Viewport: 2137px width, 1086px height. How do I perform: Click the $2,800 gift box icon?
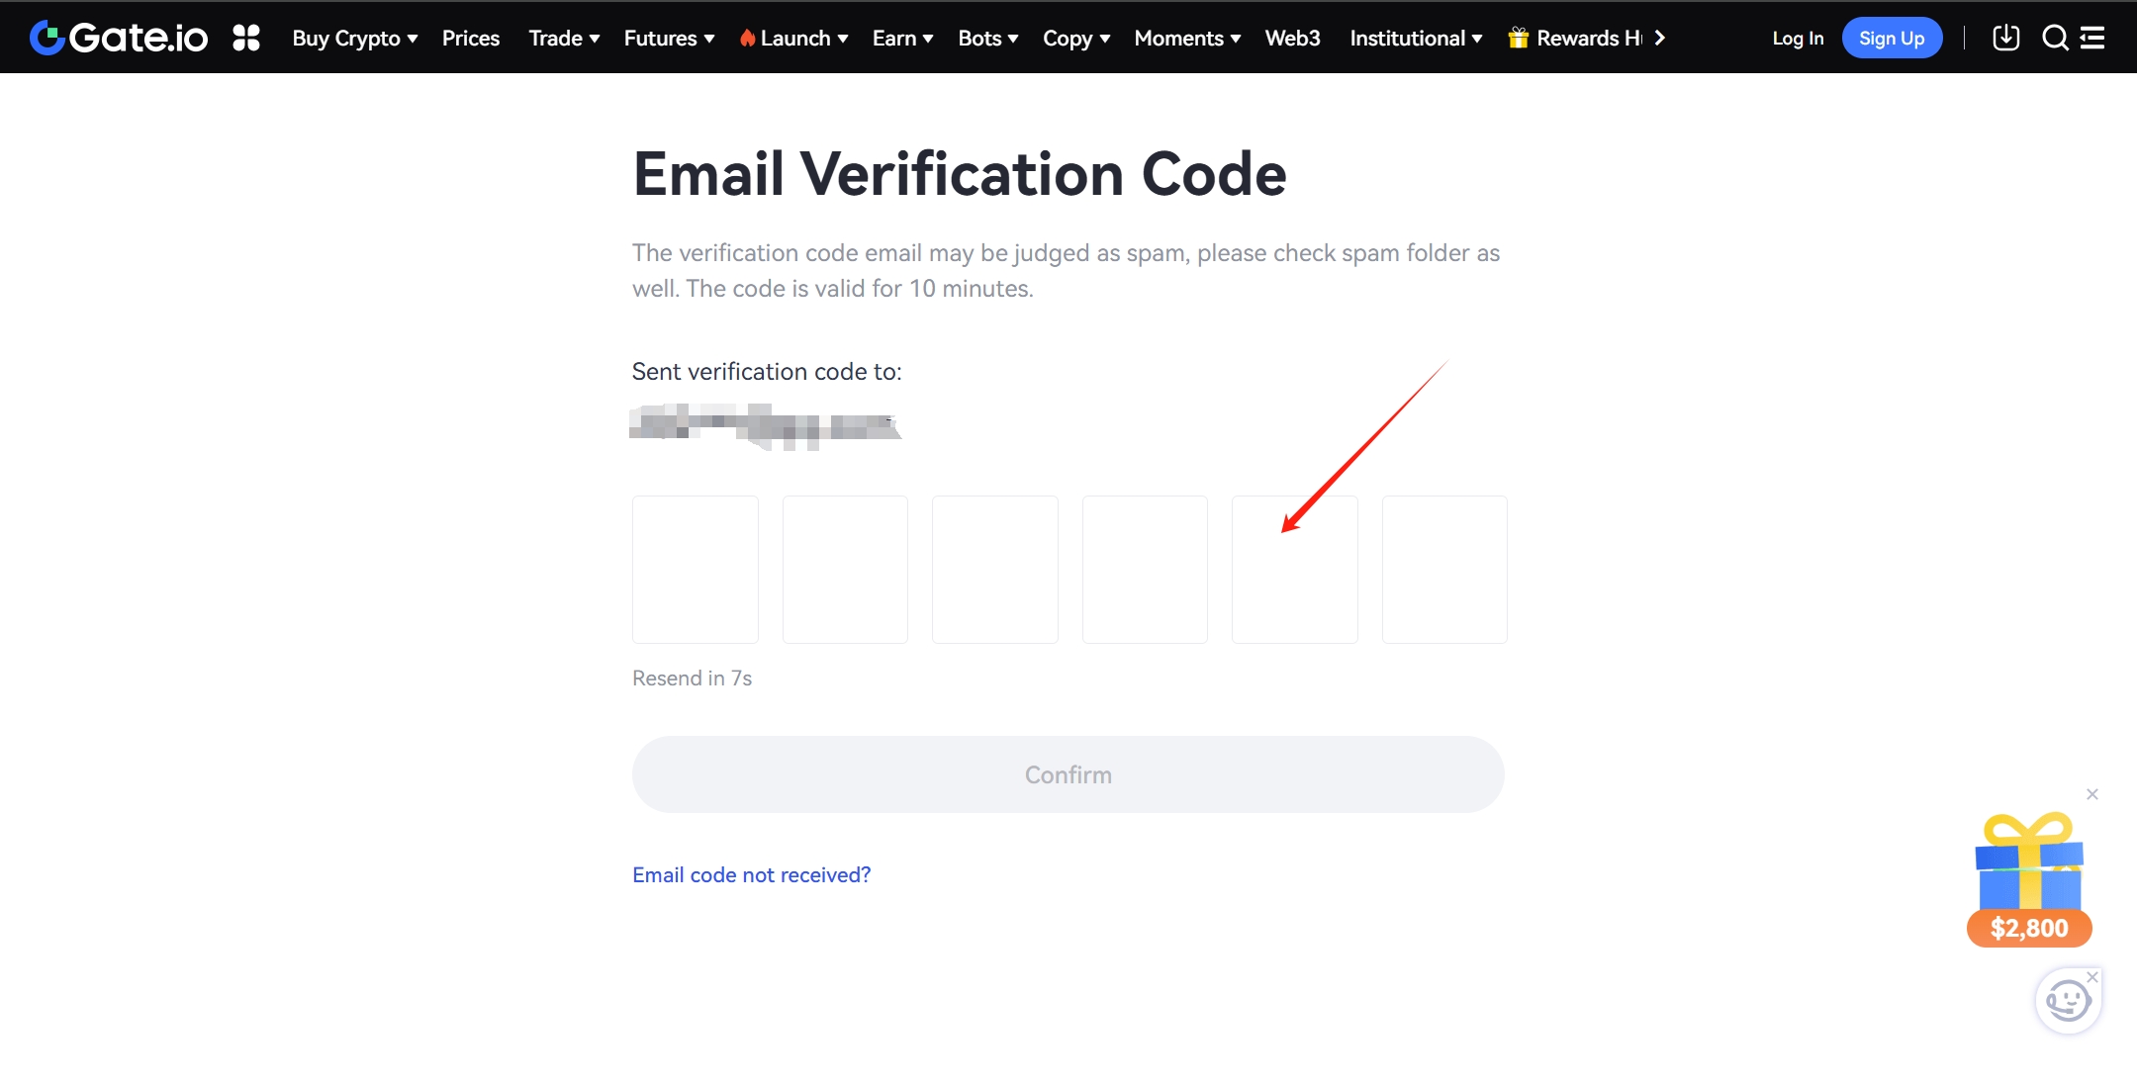[2029, 877]
